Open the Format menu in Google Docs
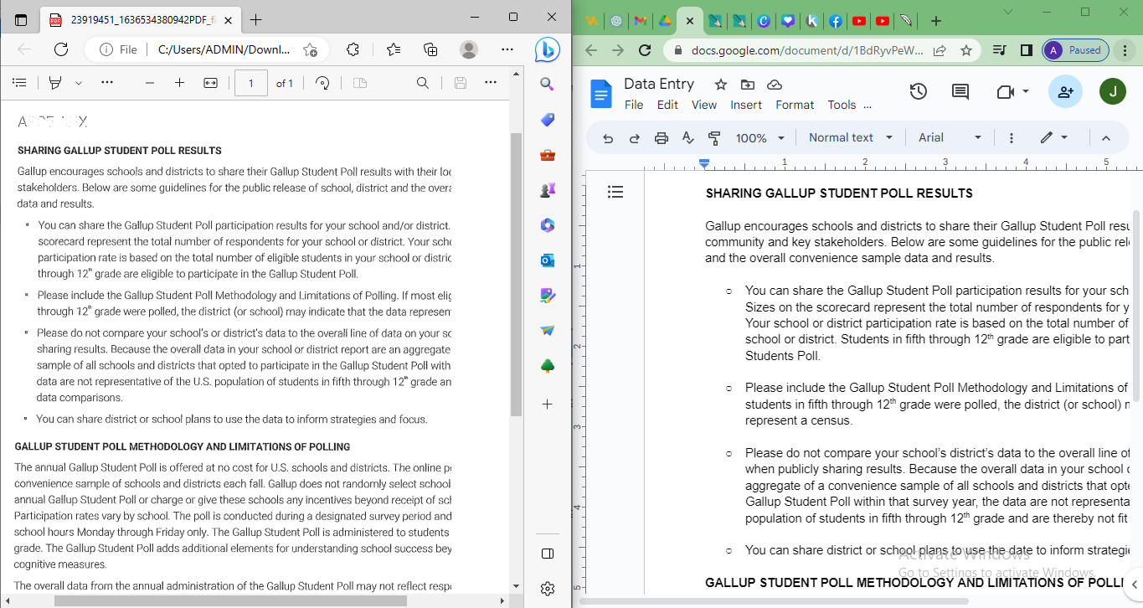Image resolution: width=1143 pixels, height=608 pixels. point(795,105)
